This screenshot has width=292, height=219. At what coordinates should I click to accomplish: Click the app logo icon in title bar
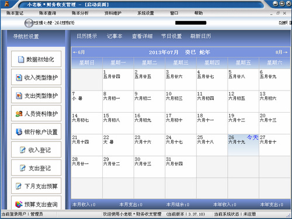(x=7, y=4)
